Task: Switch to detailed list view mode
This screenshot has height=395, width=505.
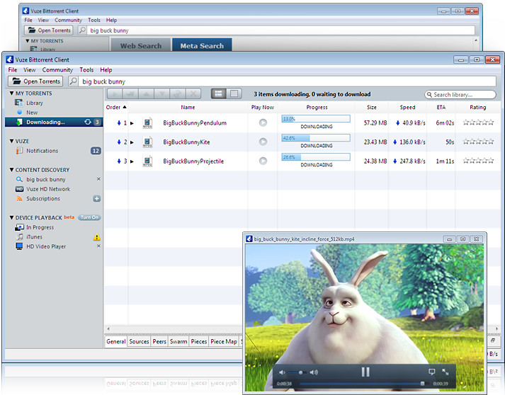Action: point(219,93)
